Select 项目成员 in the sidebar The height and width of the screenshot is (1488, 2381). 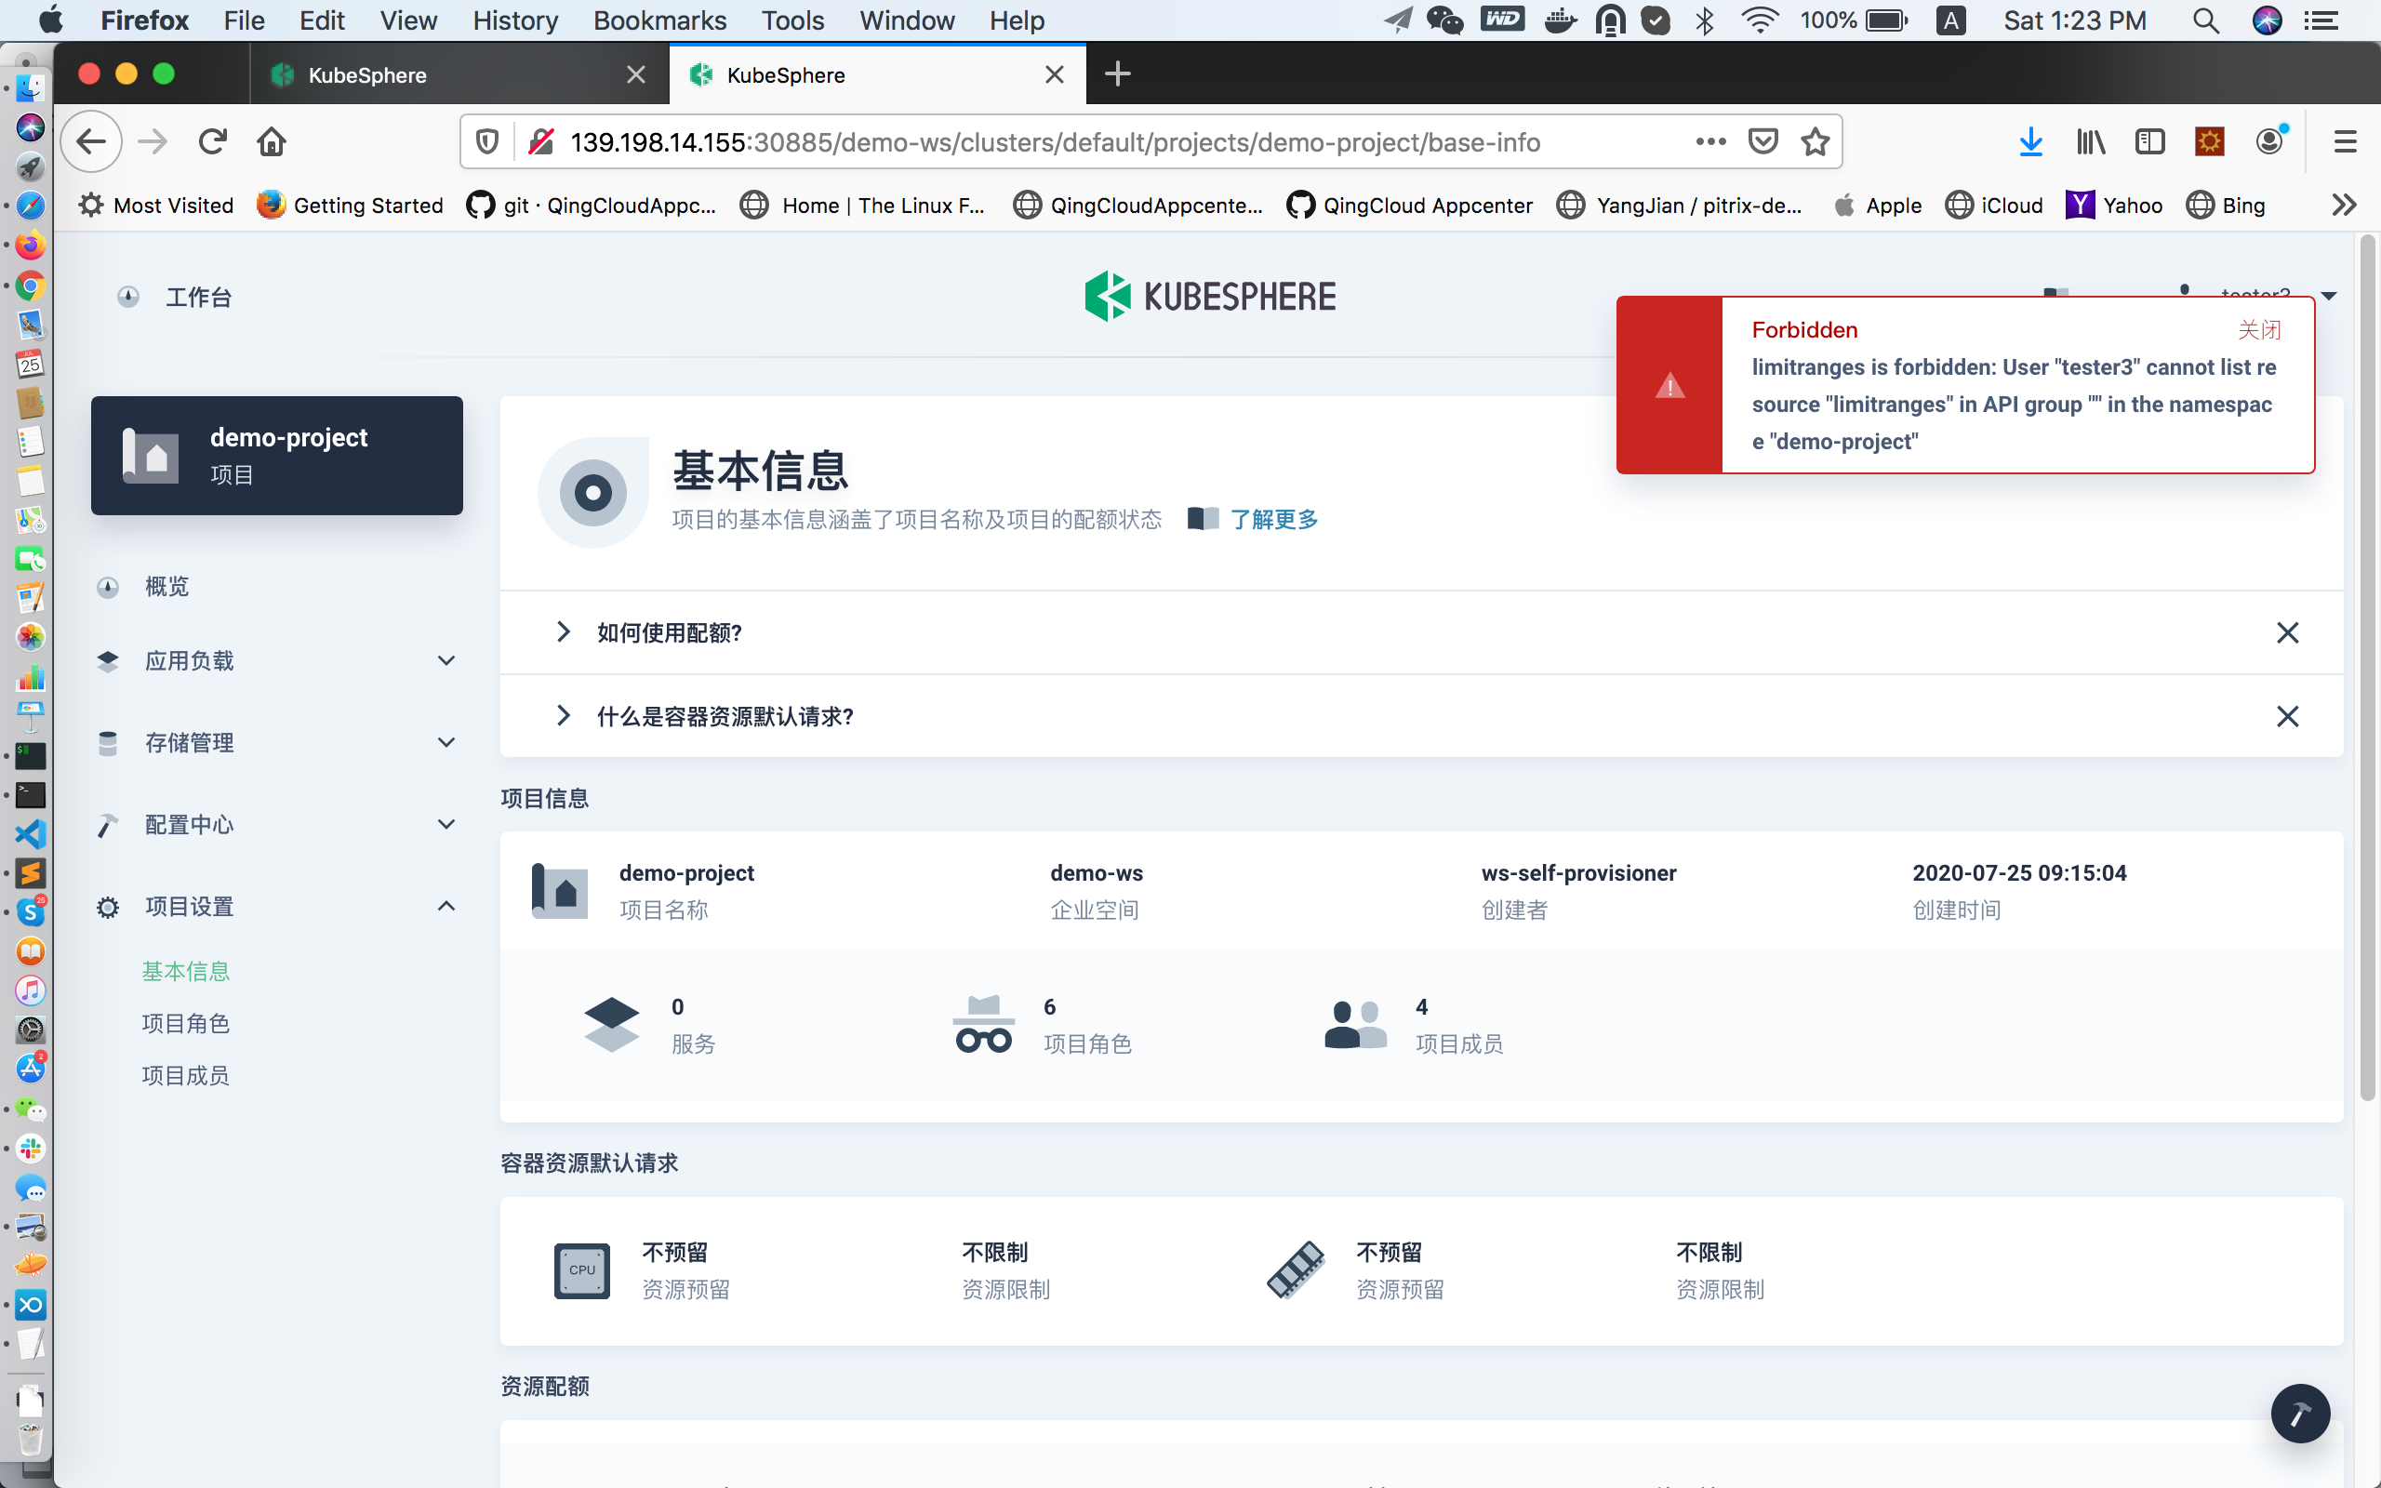point(186,1075)
